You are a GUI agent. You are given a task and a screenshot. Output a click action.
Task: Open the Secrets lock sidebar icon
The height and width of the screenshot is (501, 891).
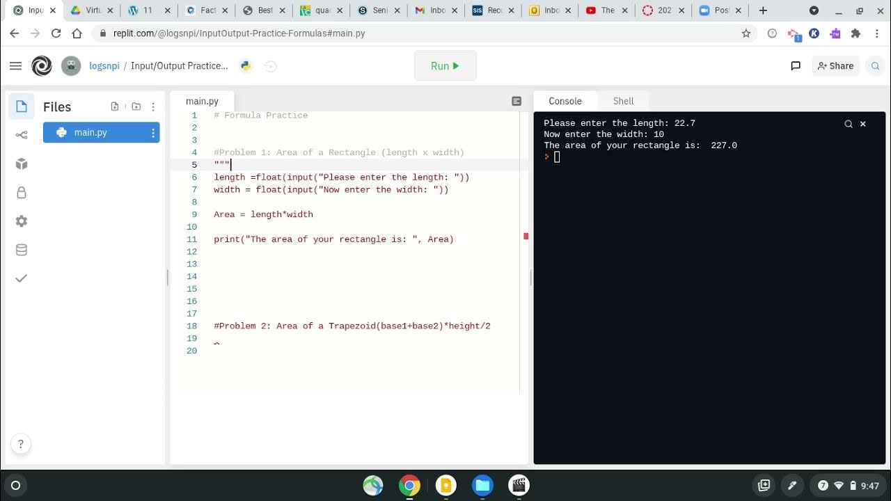[x=22, y=193]
